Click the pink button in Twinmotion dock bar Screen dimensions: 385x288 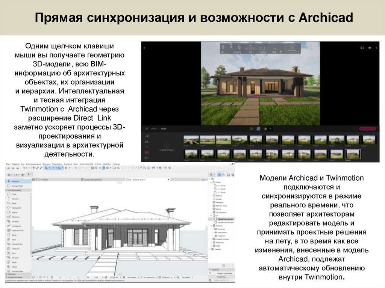[x=367, y=129]
